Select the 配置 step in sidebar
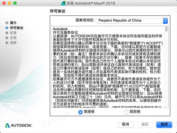Screen dimensions: 177x133 (x=13, y=33)
